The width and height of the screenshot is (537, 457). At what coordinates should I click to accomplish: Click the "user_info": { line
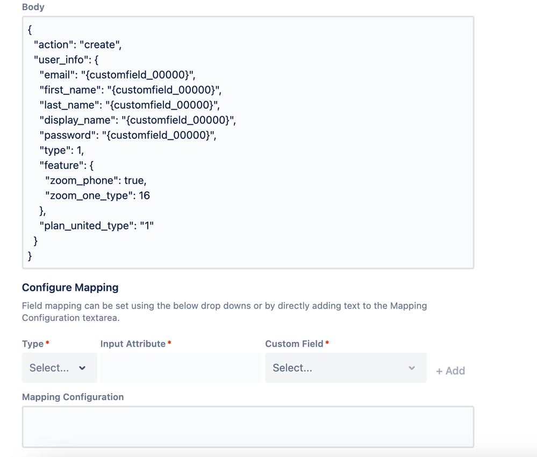(x=66, y=60)
